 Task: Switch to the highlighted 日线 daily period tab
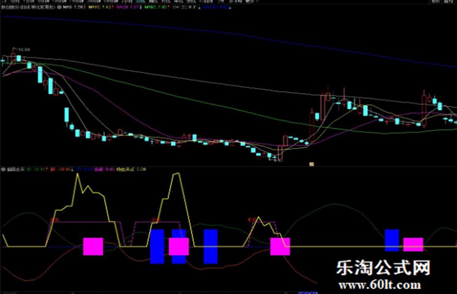click(x=140, y=1)
